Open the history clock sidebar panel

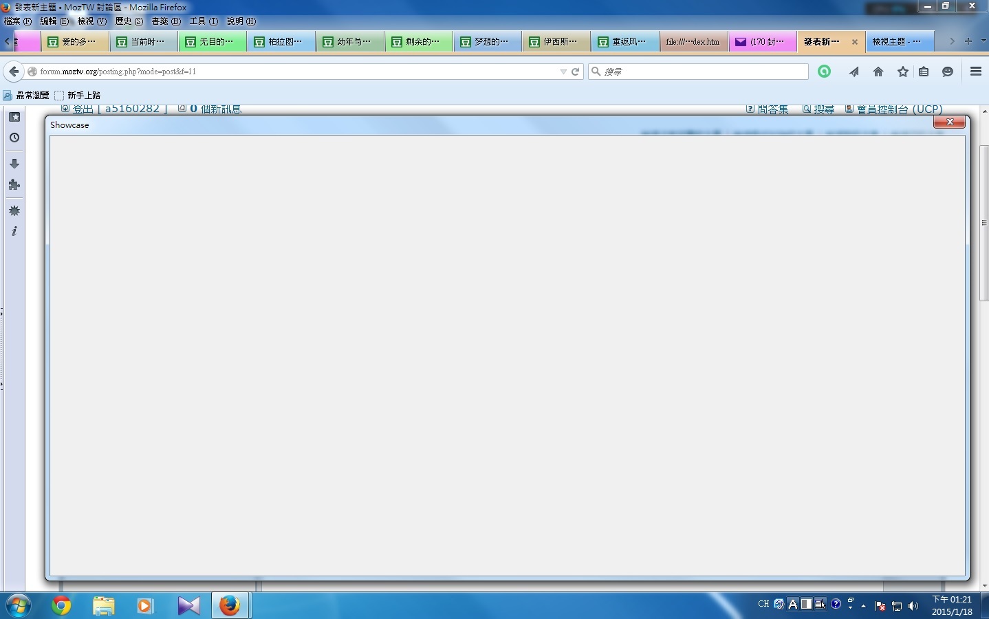(x=14, y=138)
